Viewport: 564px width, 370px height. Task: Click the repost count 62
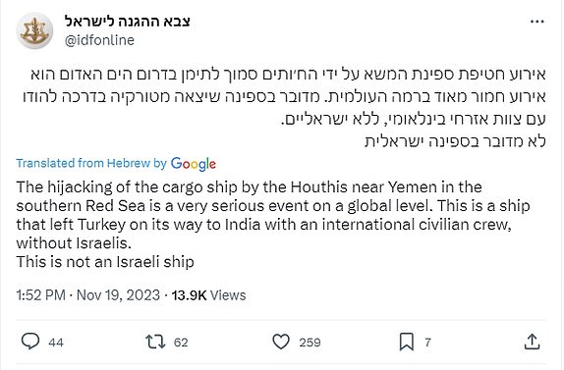click(181, 343)
